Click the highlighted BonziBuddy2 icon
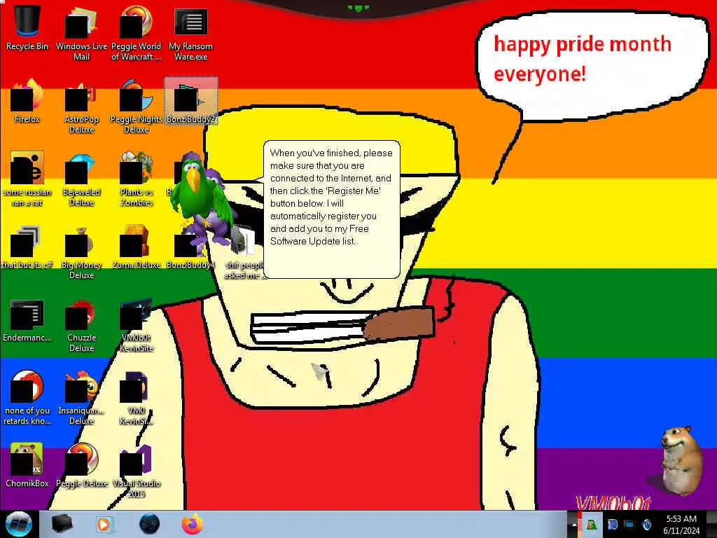The width and height of the screenshot is (717, 538). (x=190, y=101)
